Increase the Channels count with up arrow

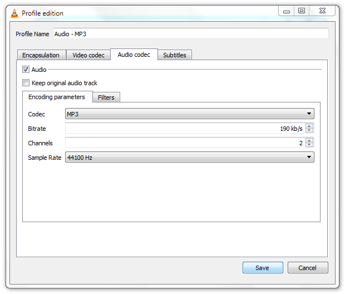click(x=309, y=141)
